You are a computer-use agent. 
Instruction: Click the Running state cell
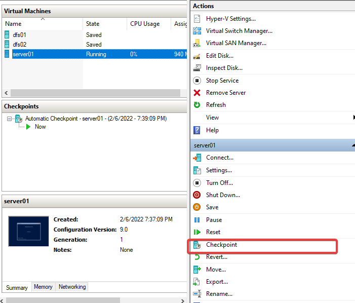point(96,54)
